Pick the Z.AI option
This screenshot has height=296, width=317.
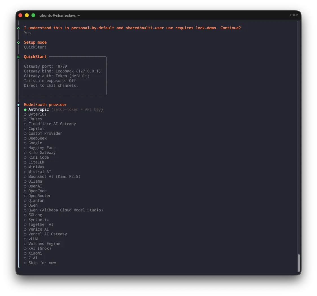tap(31, 258)
